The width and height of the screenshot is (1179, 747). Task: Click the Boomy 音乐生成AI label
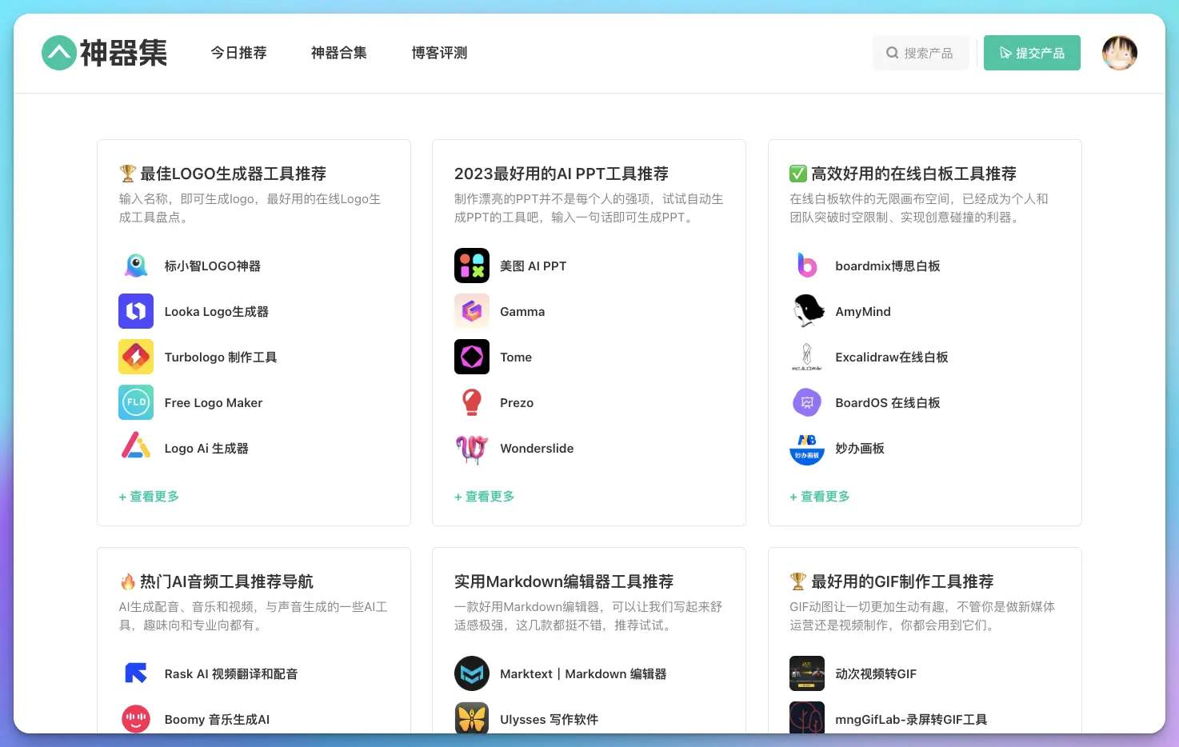pos(217,719)
